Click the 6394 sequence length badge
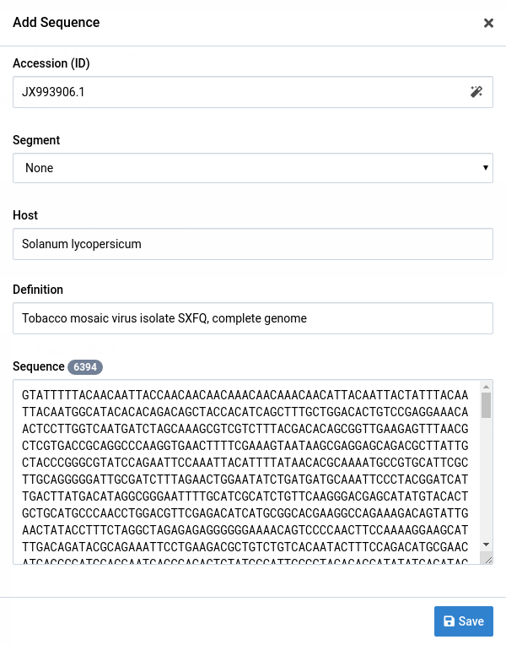Viewport: 506px width, 645px height. 85,366
